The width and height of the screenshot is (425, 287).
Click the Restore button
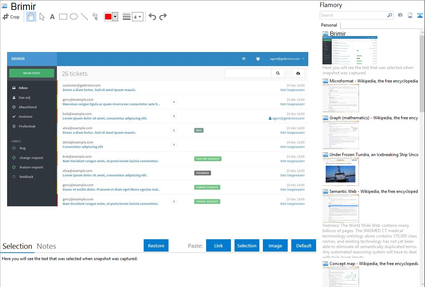click(156, 245)
